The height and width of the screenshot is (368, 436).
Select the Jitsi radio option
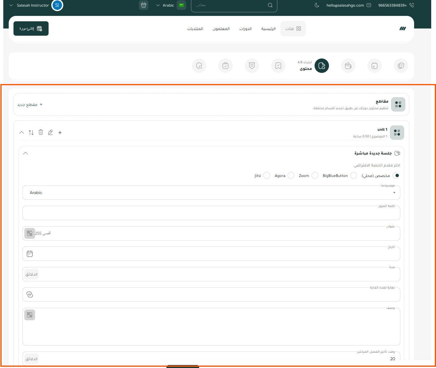pos(266,175)
